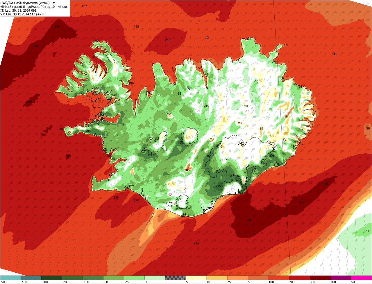Select the pale yellow 5 to 10 swatch
Viewport: 372px width, 284px height.
tap(196, 278)
